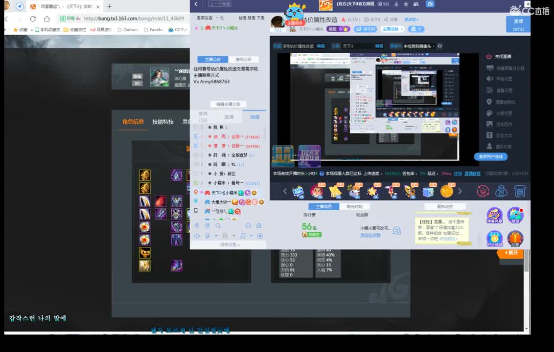This screenshot has height=352, width=554.
Task: Open the location-pin stream address option
Action: coord(501,102)
